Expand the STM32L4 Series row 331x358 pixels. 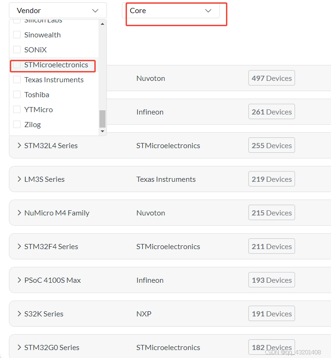(20, 145)
